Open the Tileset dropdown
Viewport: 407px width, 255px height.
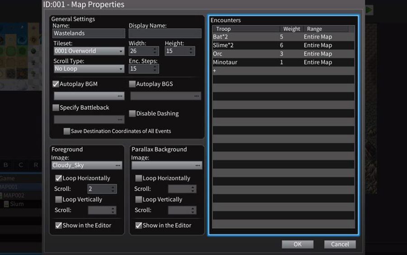(89, 51)
